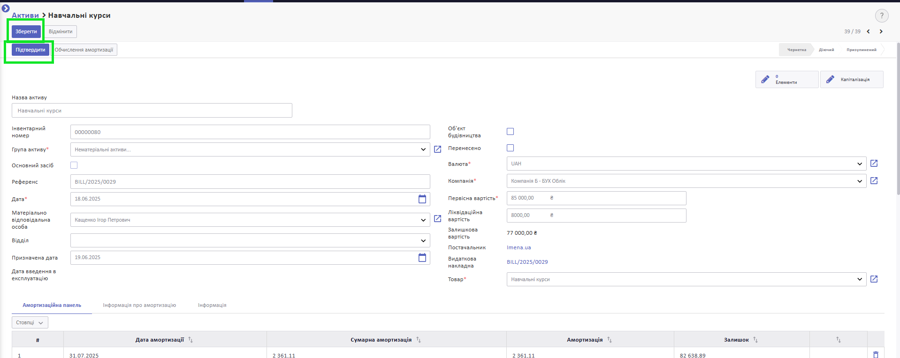Go to next record arrow

pyautogui.click(x=881, y=31)
